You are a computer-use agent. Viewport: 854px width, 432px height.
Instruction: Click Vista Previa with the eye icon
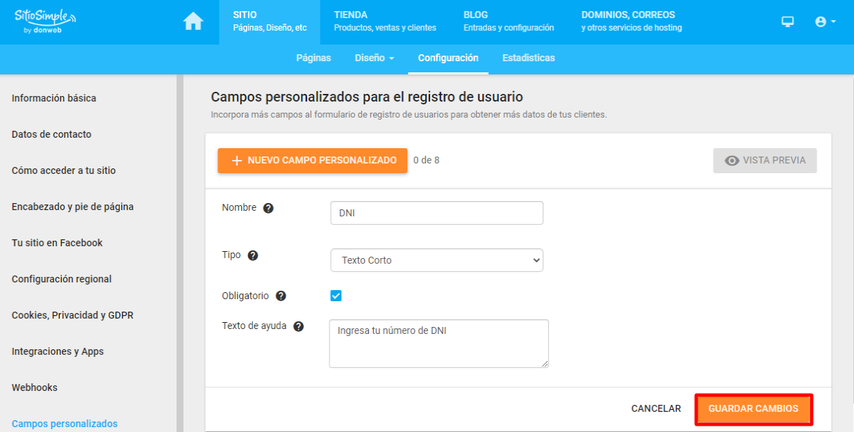(x=765, y=161)
